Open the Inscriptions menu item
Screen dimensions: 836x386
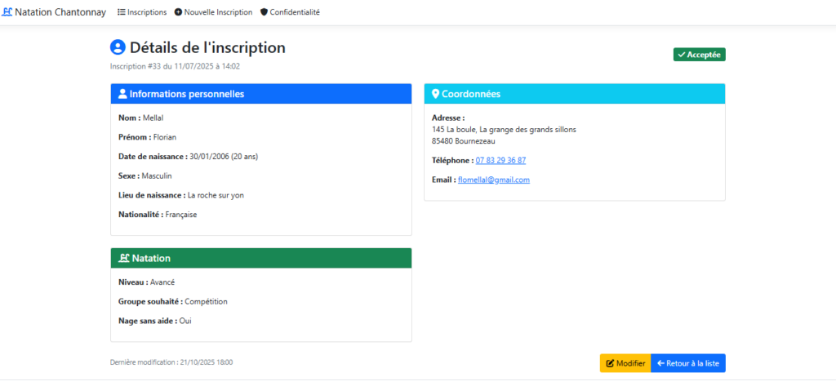(142, 11)
